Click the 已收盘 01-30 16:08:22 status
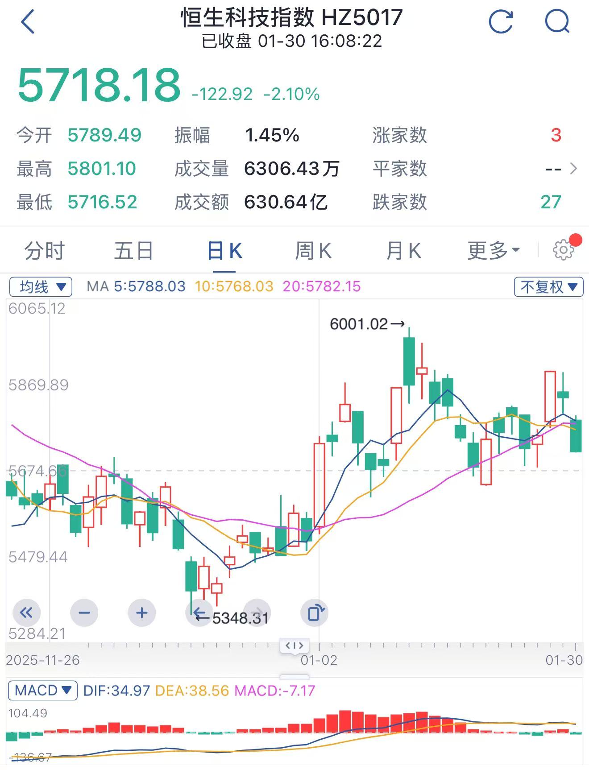The height and width of the screenshot is (770, 589). 292,41
